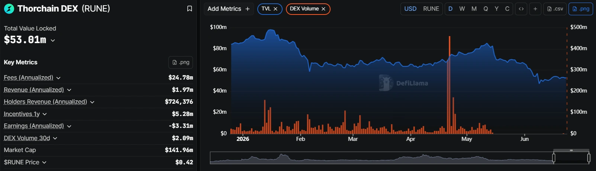Download the chart as .png

pos(581,9)
